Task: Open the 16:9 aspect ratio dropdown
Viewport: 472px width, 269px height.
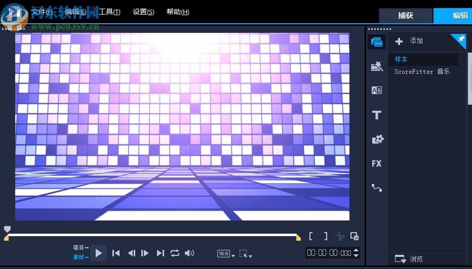Action: click(x=226, y=254)
